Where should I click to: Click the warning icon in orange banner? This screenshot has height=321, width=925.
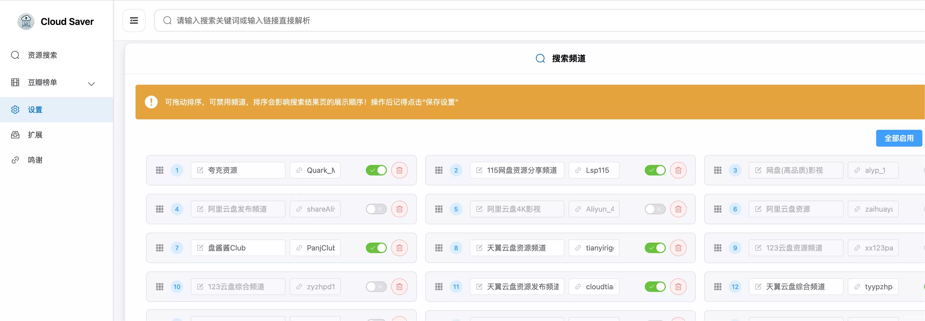[151, 102]
